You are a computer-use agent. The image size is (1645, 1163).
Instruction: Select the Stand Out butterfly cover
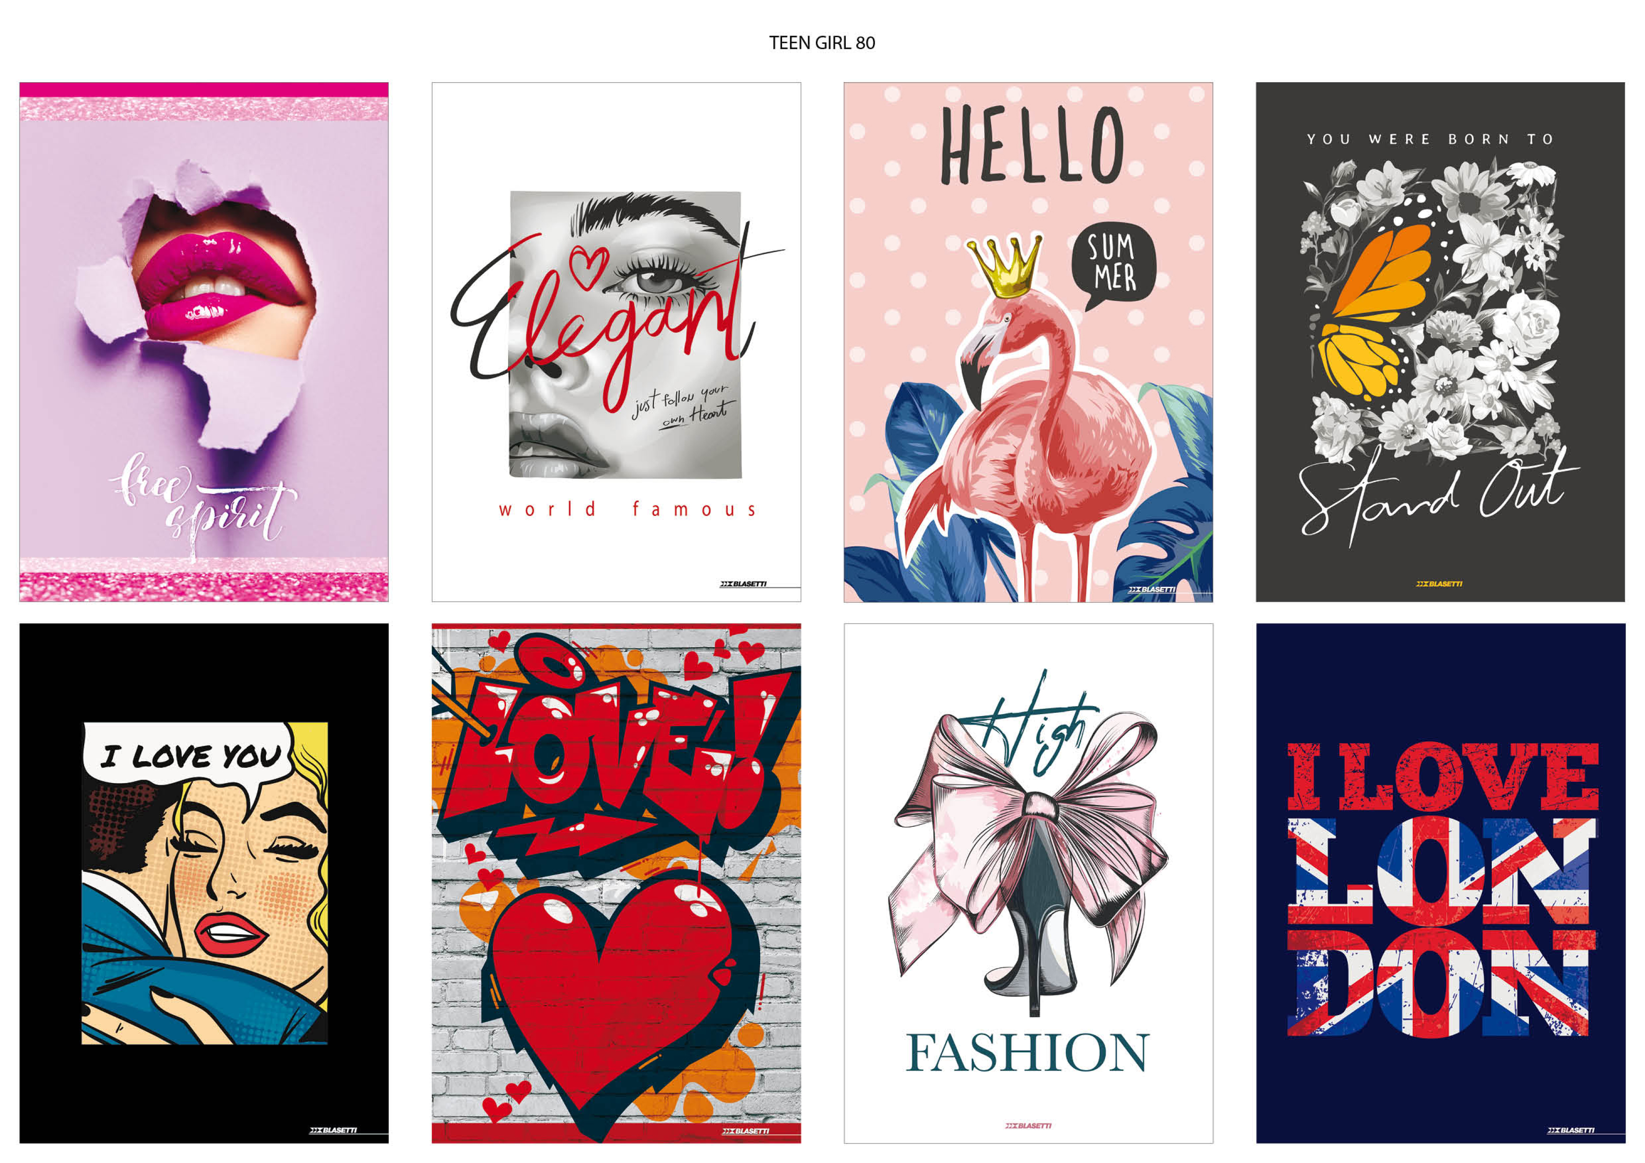(x=1440, y=341)
